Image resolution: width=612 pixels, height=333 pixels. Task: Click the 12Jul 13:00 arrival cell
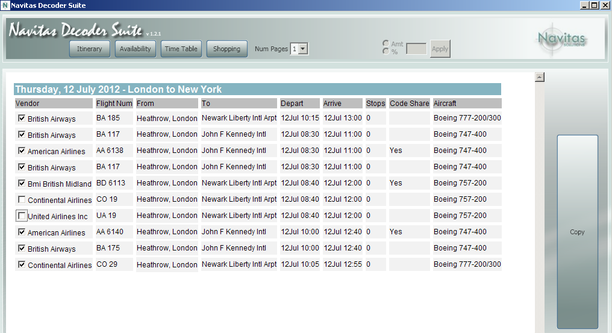(x=343, y=118)
